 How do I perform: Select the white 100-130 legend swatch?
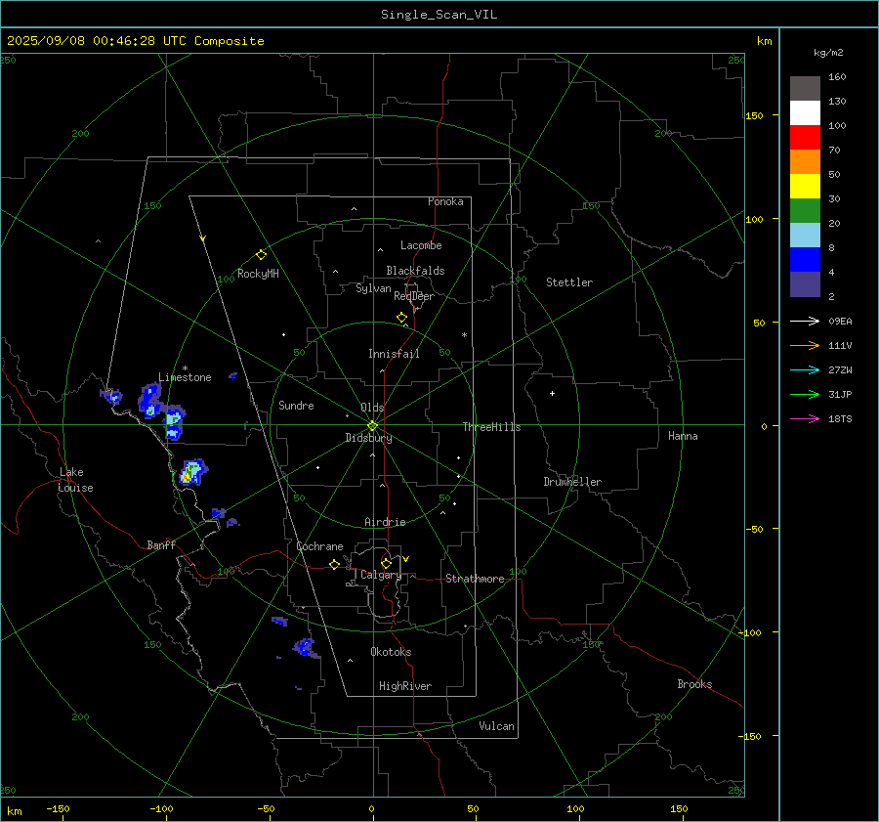(x=805, y=113)
